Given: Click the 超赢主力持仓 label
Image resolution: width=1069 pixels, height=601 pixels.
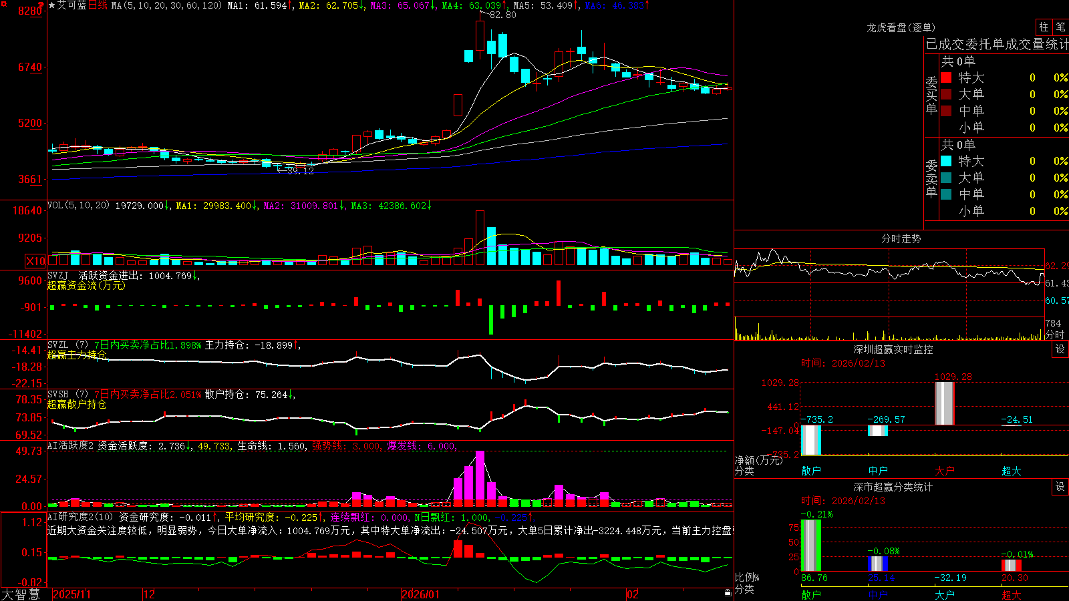Looking at the screenshot, I should tap(77, 355).
